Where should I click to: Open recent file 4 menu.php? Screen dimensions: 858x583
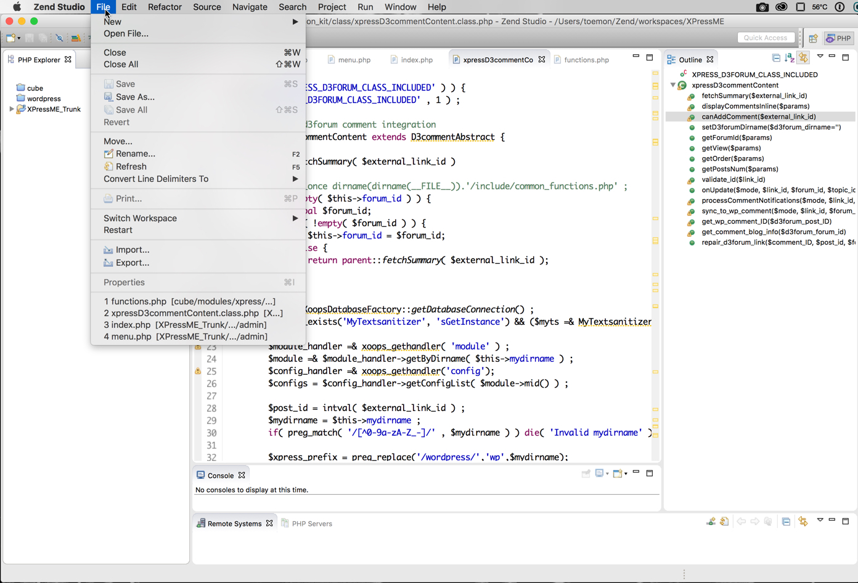198,336
